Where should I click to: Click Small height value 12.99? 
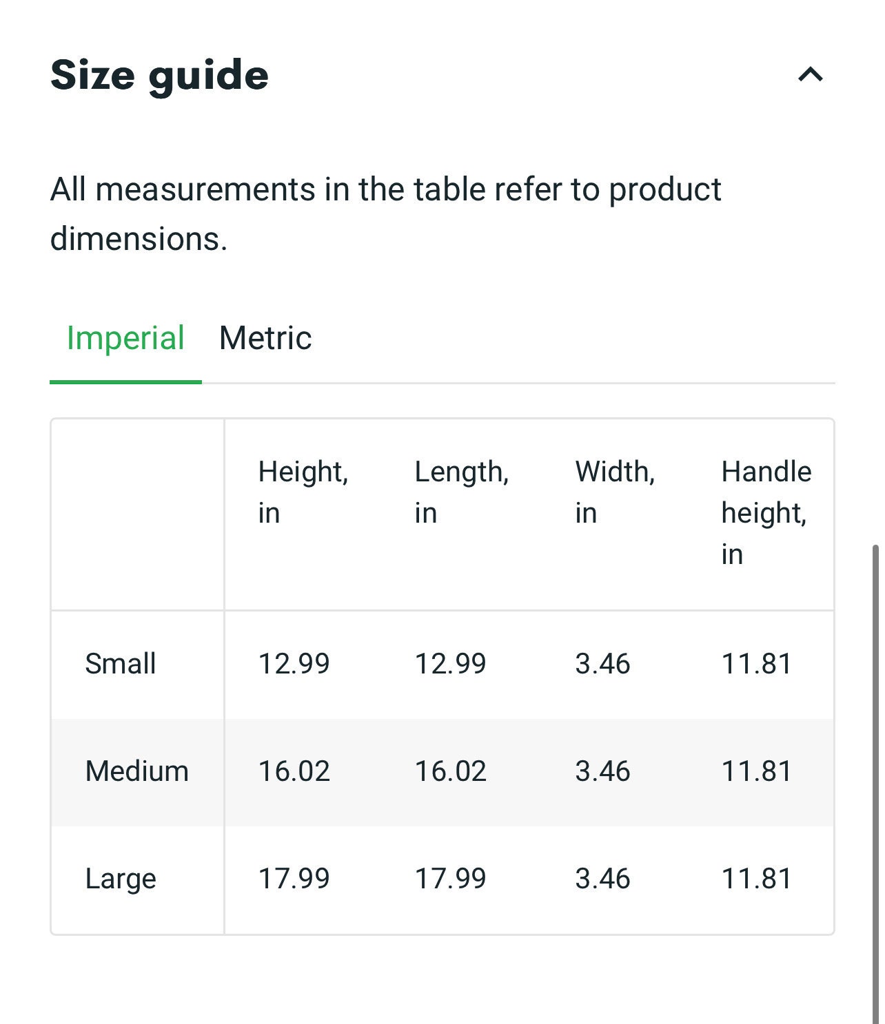tap(294, 664)
